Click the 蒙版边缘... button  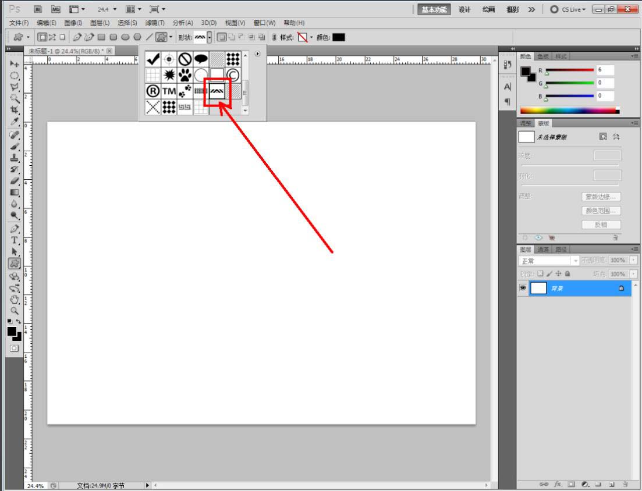[x=601, y=197]
